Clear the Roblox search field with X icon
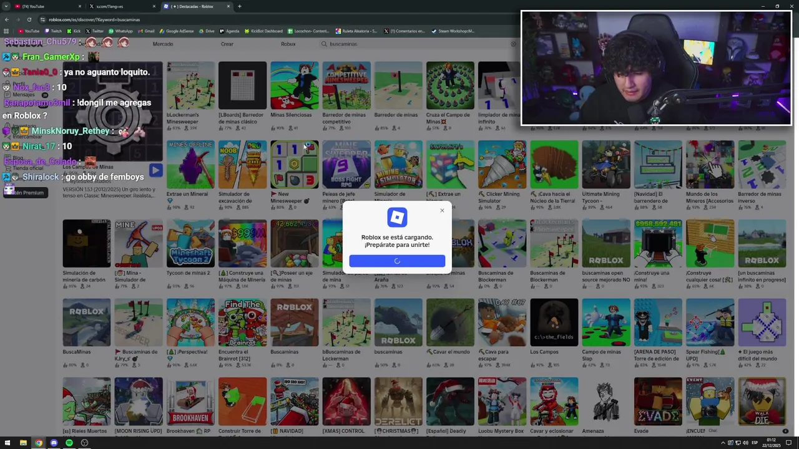The width and height of the screenshot is (799, 449). click(514, 44)
